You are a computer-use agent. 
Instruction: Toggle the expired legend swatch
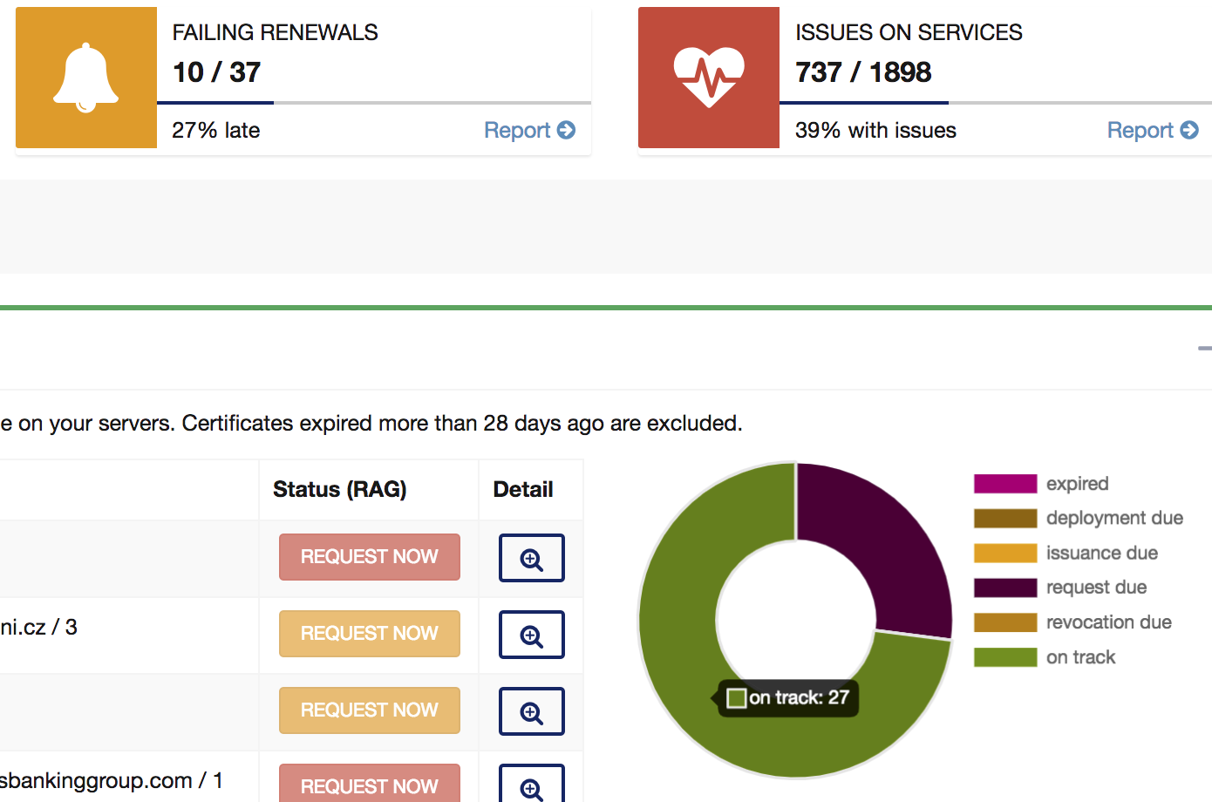click(x=1005, y=484)
